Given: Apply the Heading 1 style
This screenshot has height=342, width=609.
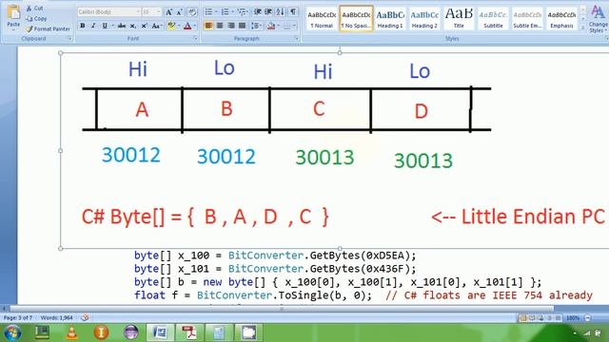Looking at the screenshot, I should click(x=390, y=18).
